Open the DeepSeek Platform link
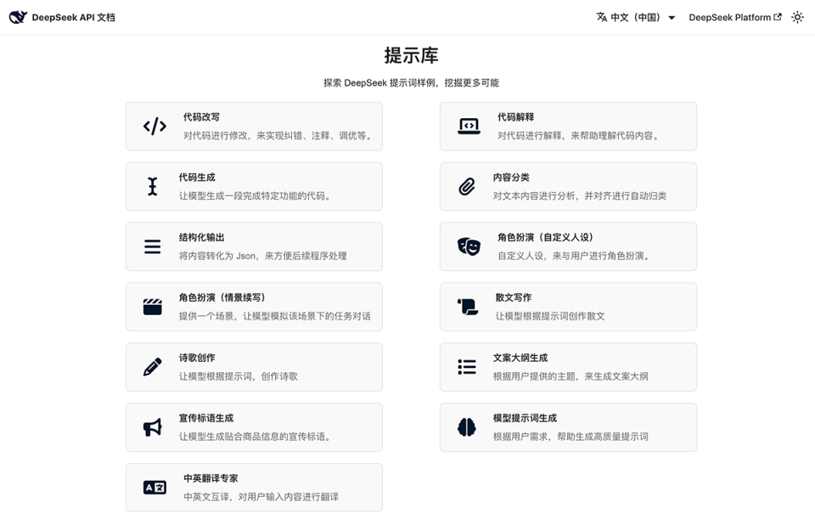Screen dimensions: 815x514 (x=730, y=16)
